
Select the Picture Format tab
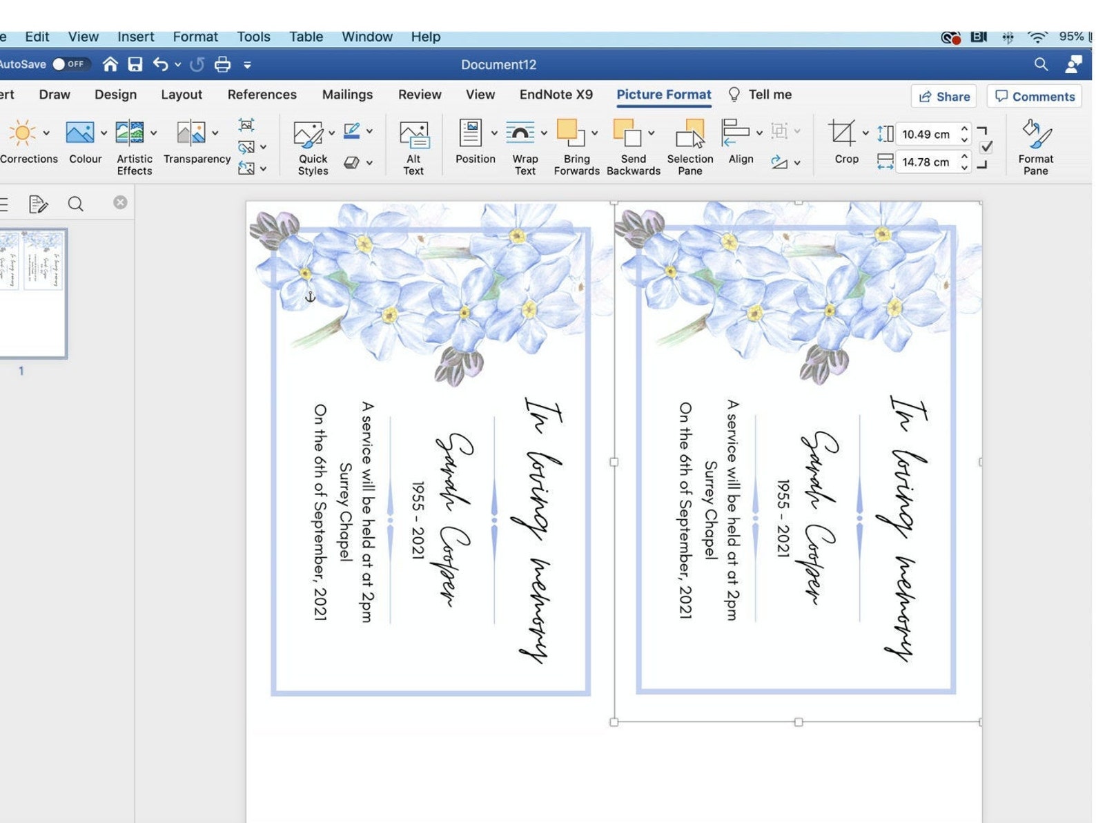pos(663,95)
